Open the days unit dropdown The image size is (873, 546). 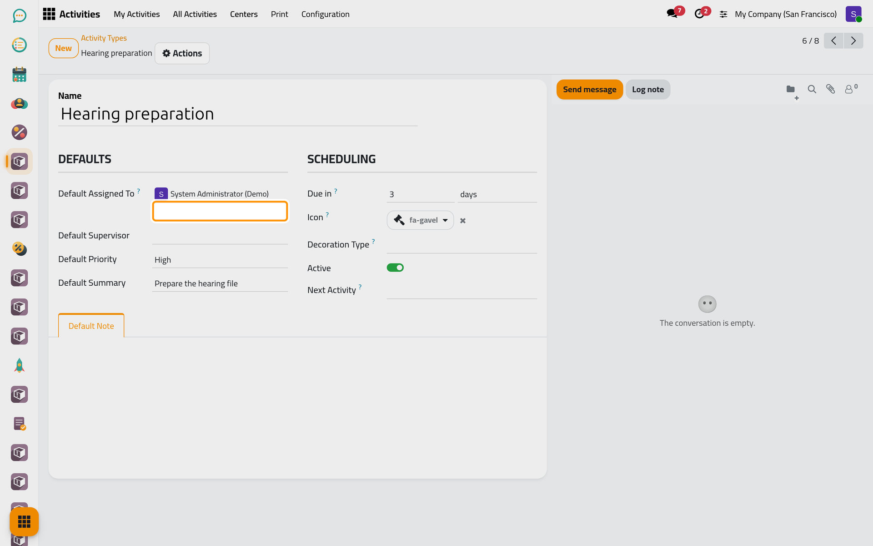click(497, 194)
